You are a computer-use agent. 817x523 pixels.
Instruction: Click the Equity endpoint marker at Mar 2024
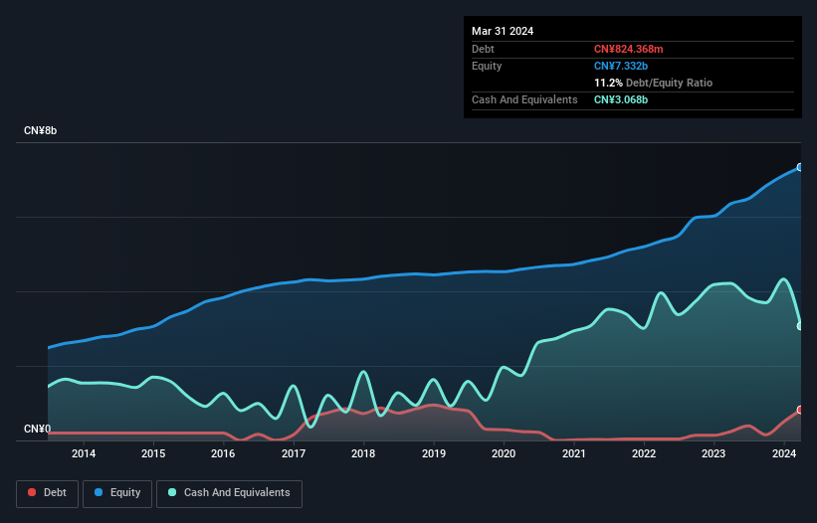click(x=800, y=167)
